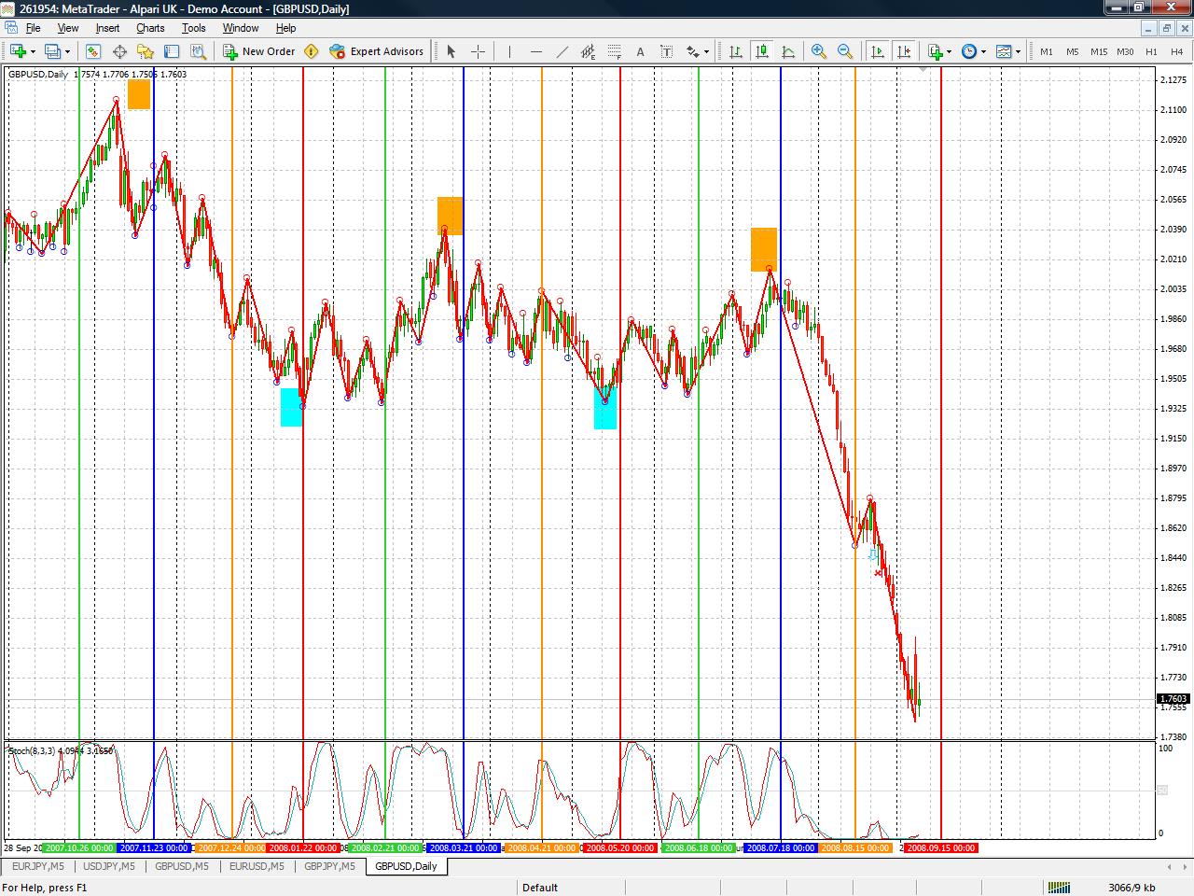Select the Text 'A' tool
This screenshot has height=896, width=1194.
coord(640,51)
